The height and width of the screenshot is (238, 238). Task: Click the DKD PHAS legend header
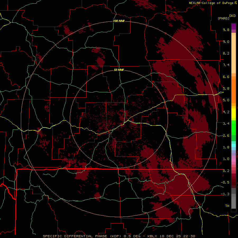(227, 17)
